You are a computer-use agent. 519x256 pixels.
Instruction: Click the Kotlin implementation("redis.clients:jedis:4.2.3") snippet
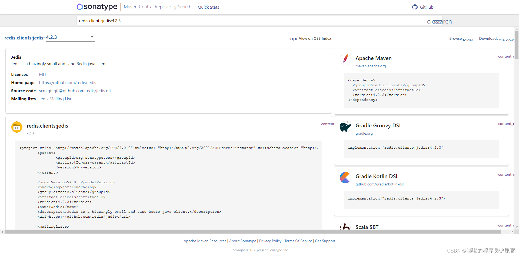397,198
